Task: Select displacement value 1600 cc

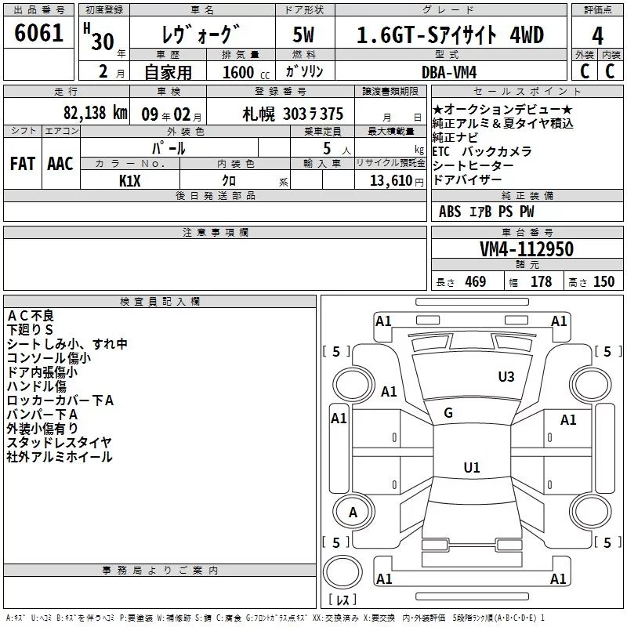Action: click(246, 72)
